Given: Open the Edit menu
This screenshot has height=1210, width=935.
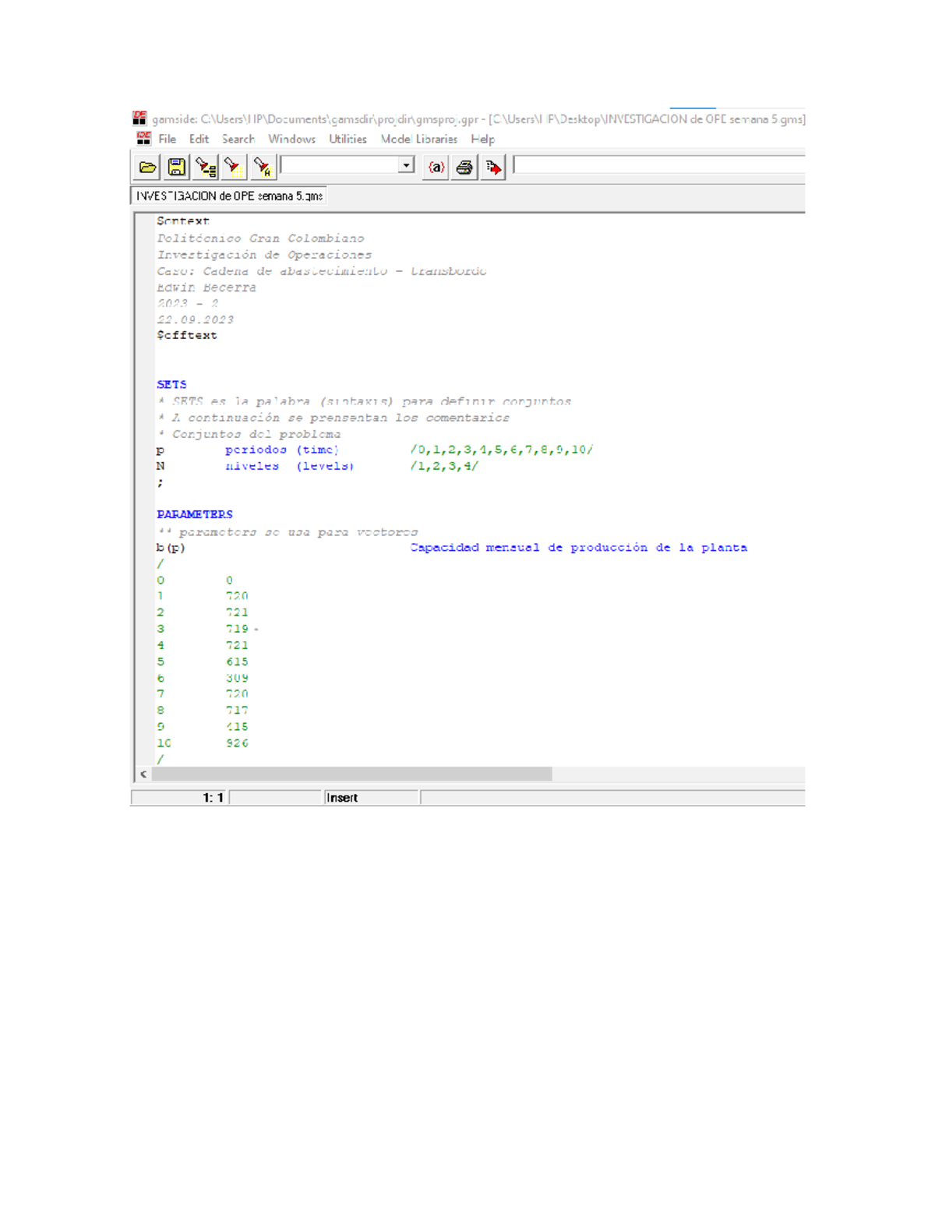Looking at the screenshot, I should pyautogui.click(x=199, y=139).
